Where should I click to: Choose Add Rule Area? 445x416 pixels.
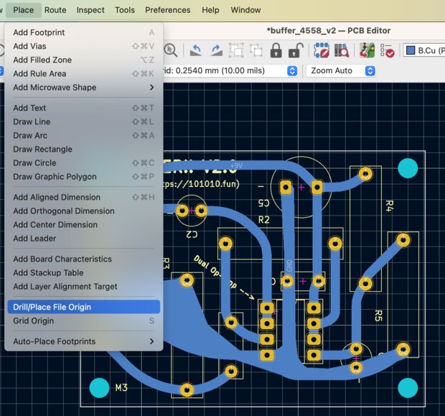[84, 73]
